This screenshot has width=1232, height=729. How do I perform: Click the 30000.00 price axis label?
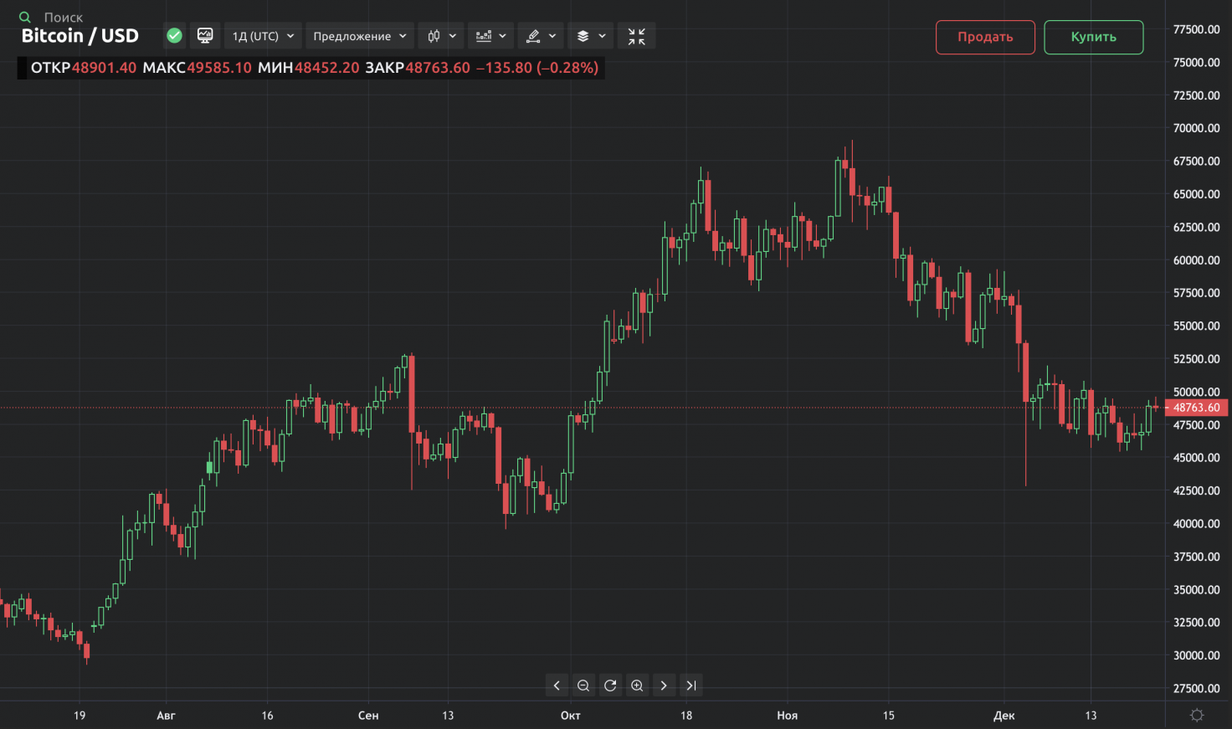(x=1196, y=655)
